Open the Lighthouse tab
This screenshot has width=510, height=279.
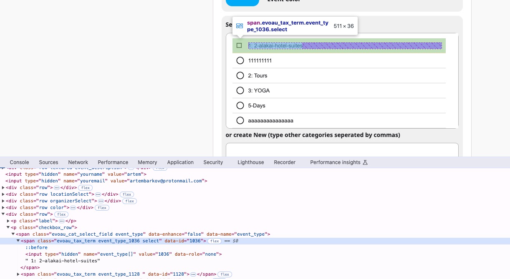point(251,162)
